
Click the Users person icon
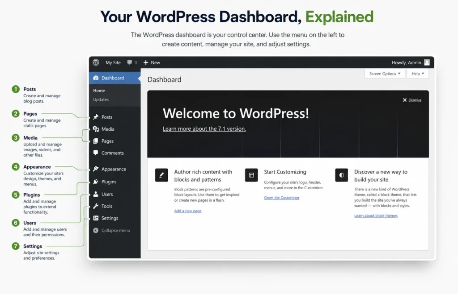(x=96, y=194)
